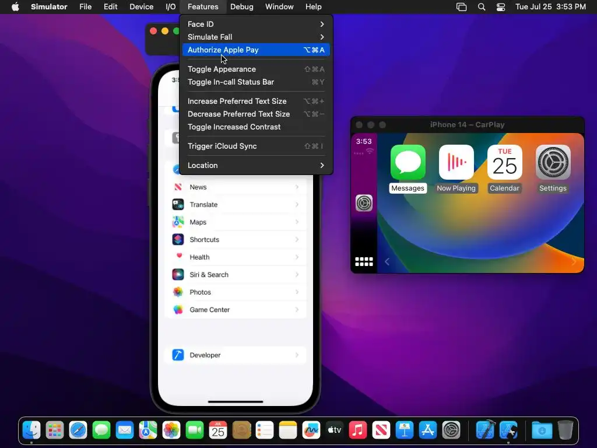This screenshot has width=597, height=448.
Task: Launch Freeform from the Dock
Action: [x=311, y=430]
